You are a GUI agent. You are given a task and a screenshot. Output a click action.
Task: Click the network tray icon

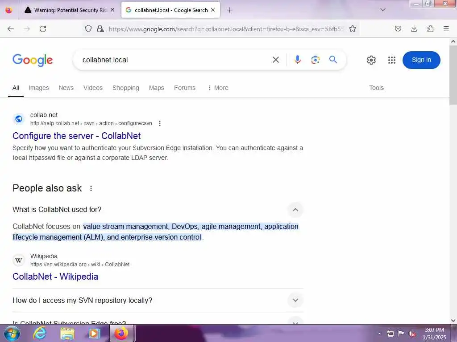(390, 334)
